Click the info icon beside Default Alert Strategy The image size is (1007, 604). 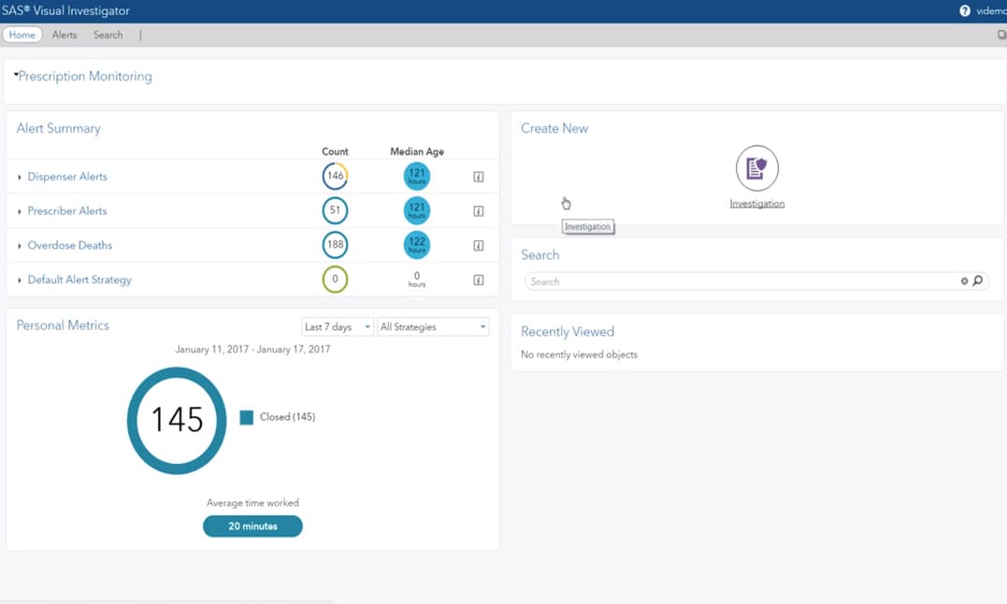tap(479, 279)
